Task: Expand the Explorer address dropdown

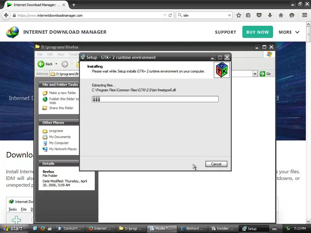Action: (255, 74)
